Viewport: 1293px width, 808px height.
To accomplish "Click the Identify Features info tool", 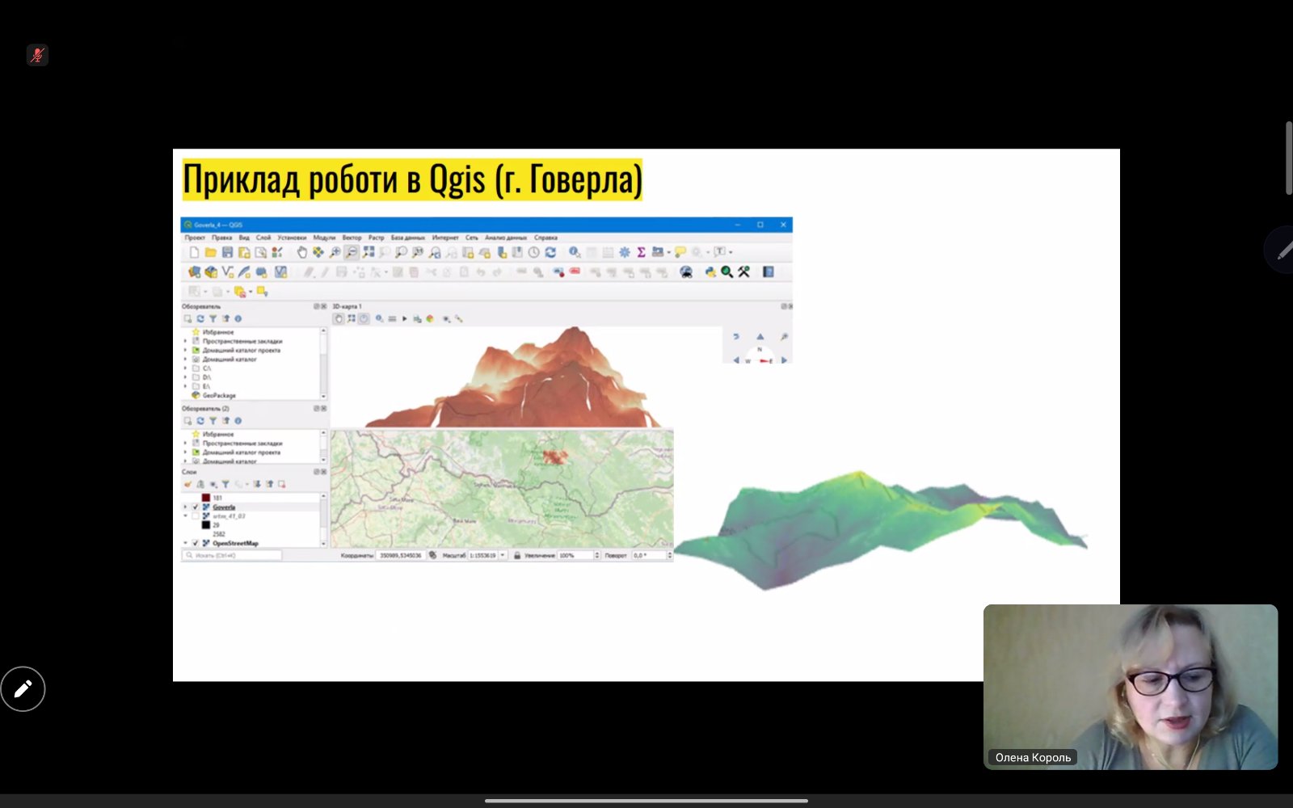I will click(x=574, y=253).
